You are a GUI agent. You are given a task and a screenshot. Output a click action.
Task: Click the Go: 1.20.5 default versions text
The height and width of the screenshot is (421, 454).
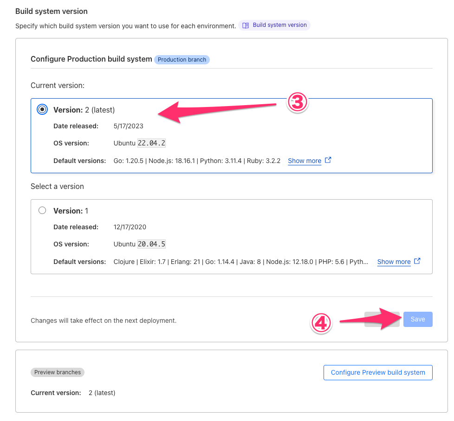pyautogui.click(x=197, y=161)
